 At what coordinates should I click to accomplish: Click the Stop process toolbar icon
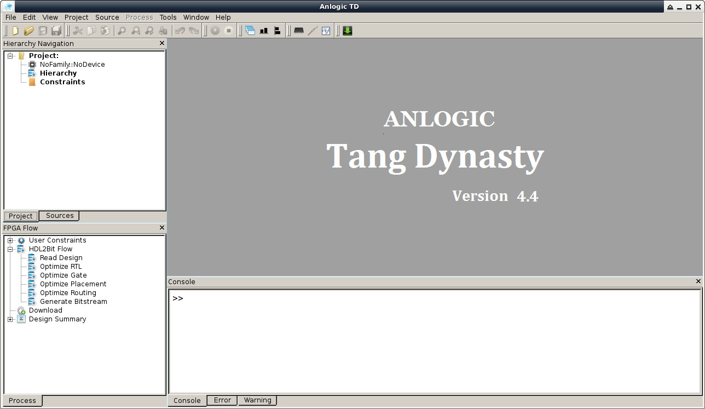click(229, 31)
